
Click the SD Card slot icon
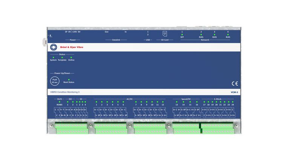(165, 34)
